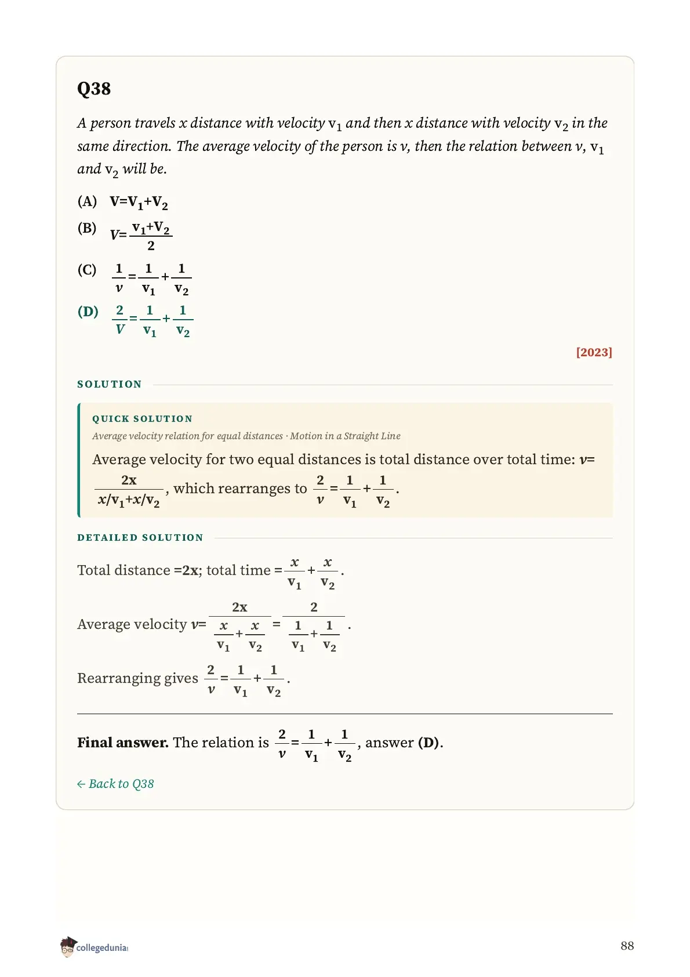
Task: Choose highlighted option (D) 2/V relation
Action: 136,320
